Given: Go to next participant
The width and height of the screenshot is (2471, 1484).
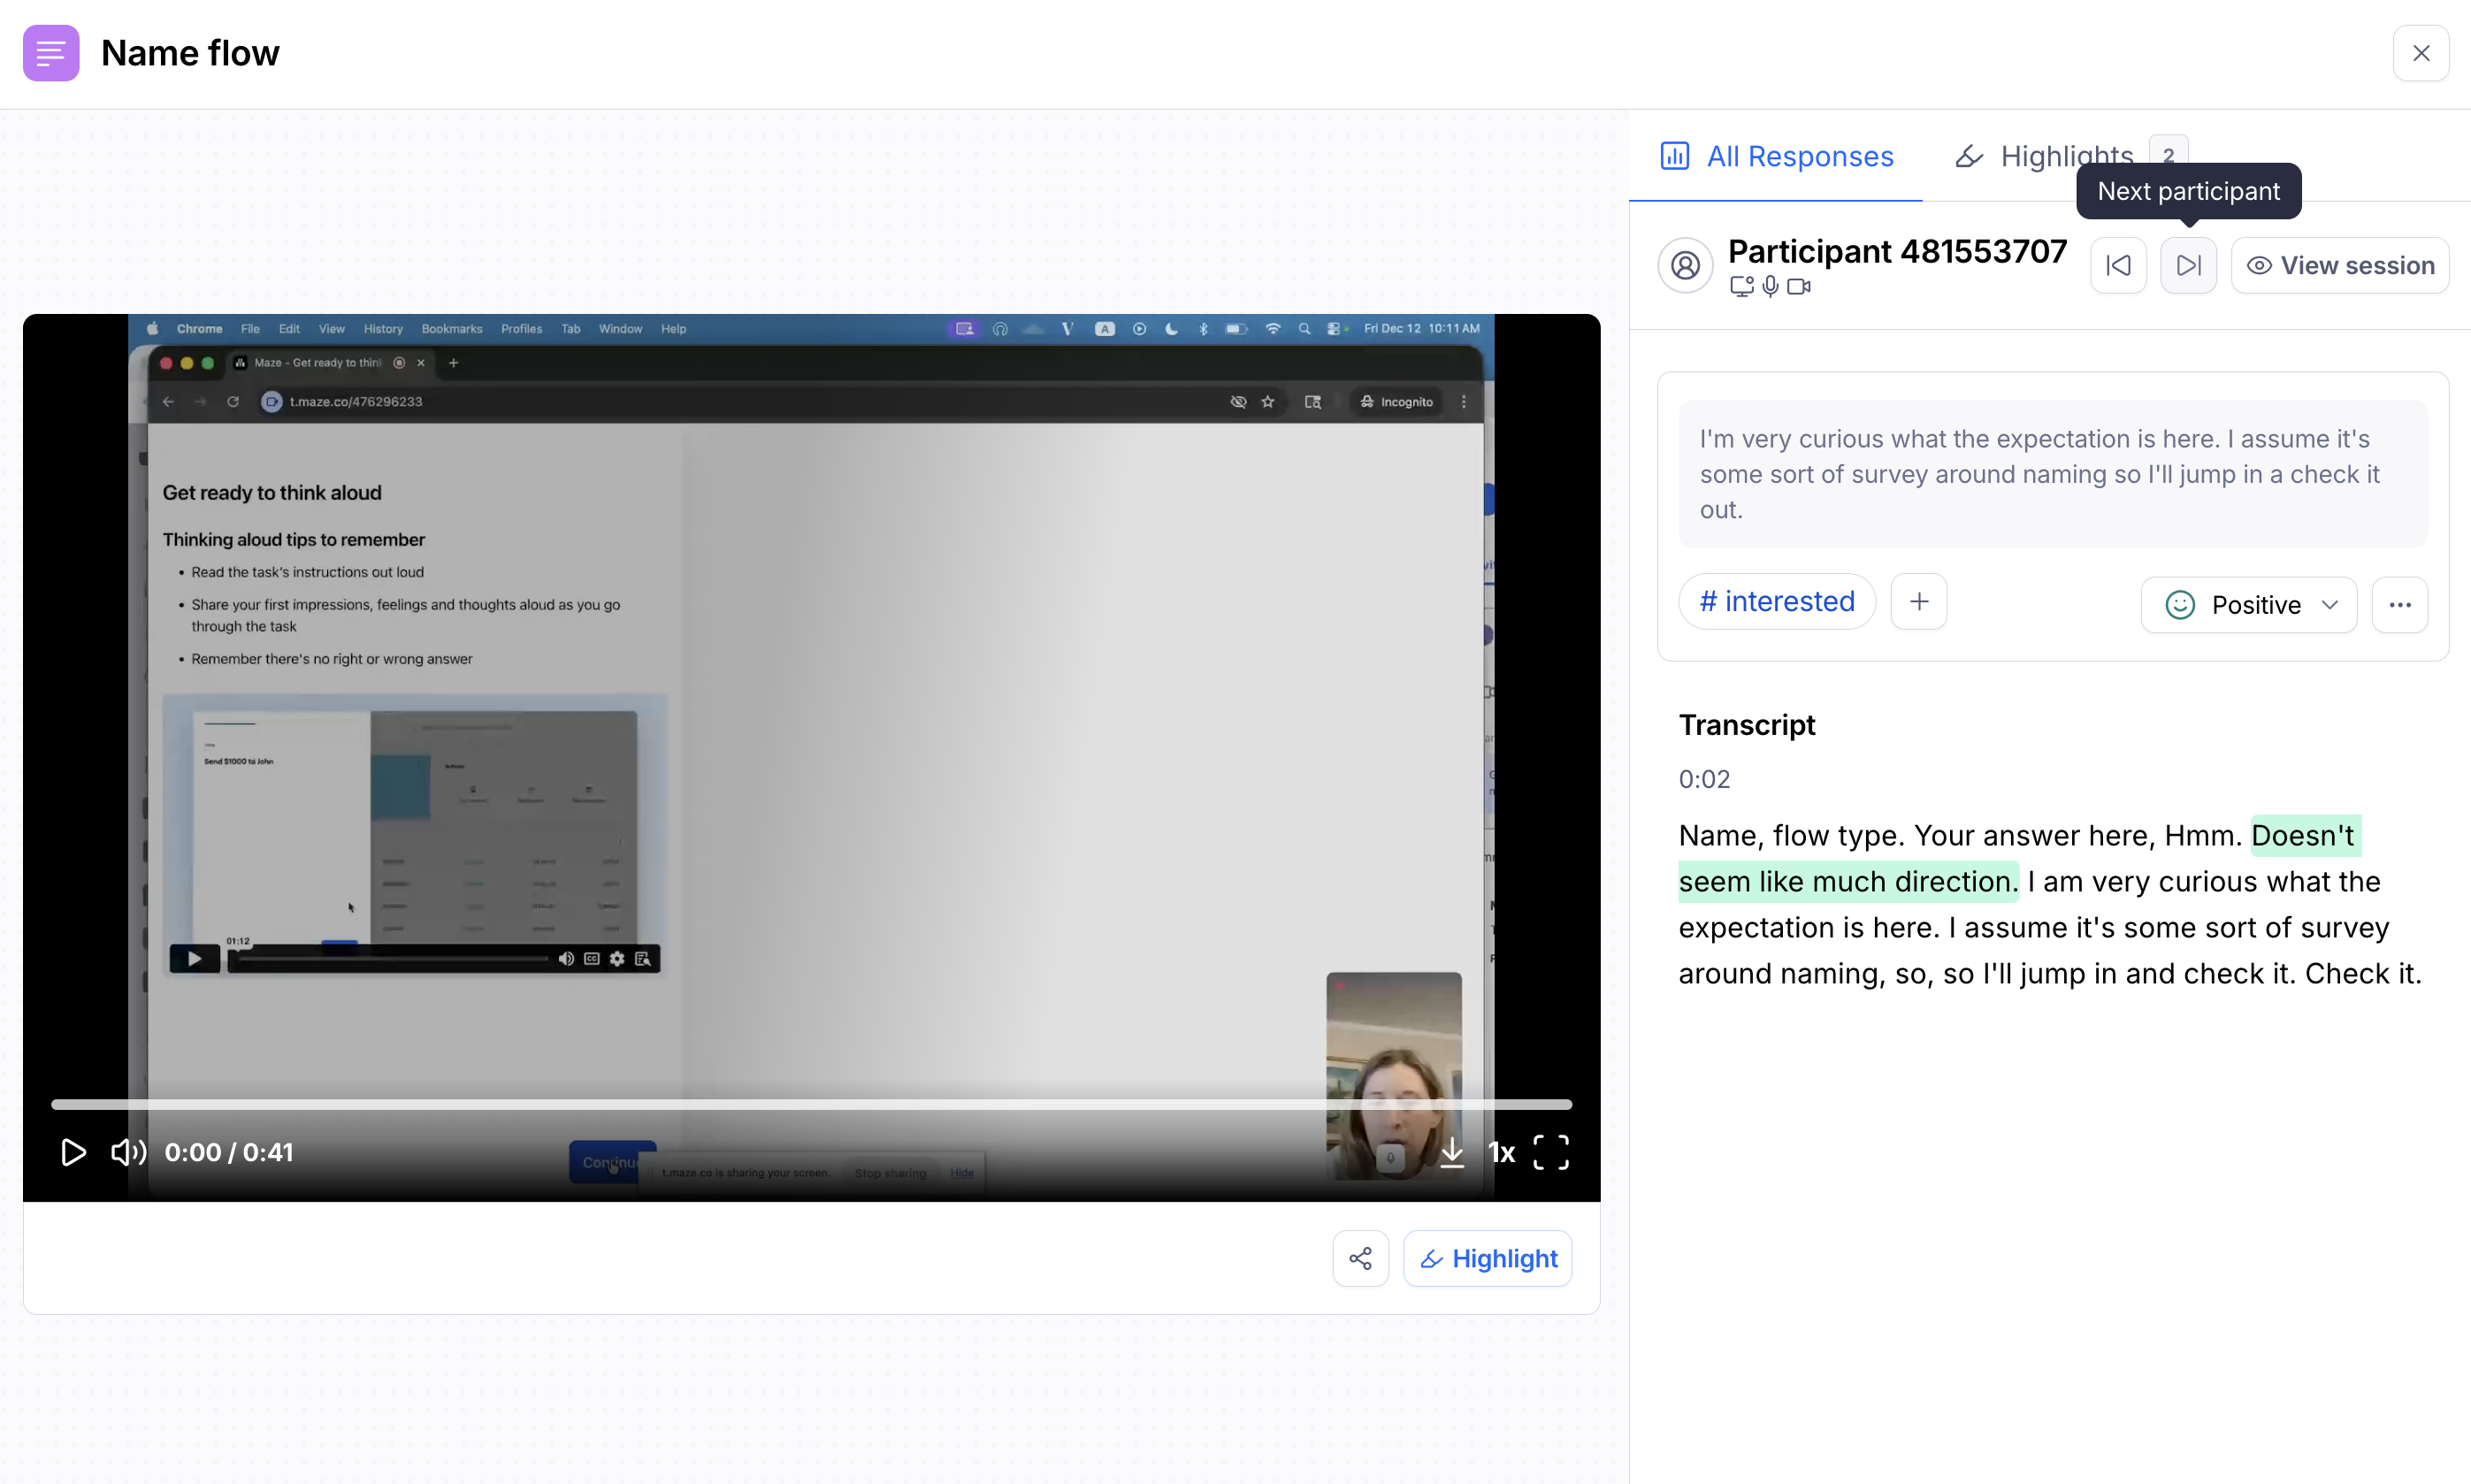Looking at the screenshot, I should [2188, 265].
